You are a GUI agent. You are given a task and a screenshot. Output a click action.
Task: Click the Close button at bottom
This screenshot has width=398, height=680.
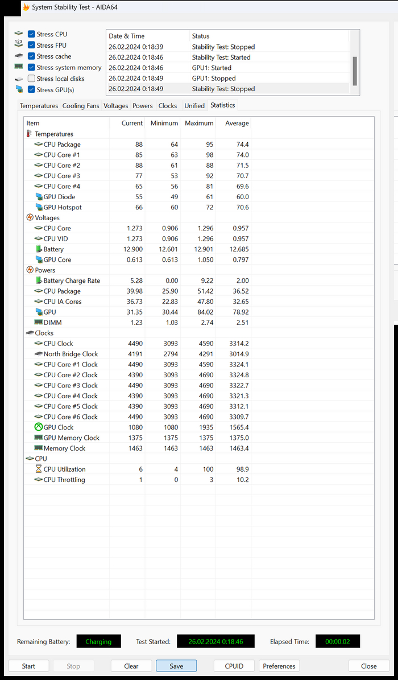pyautogui.click(x=369, y=666)
